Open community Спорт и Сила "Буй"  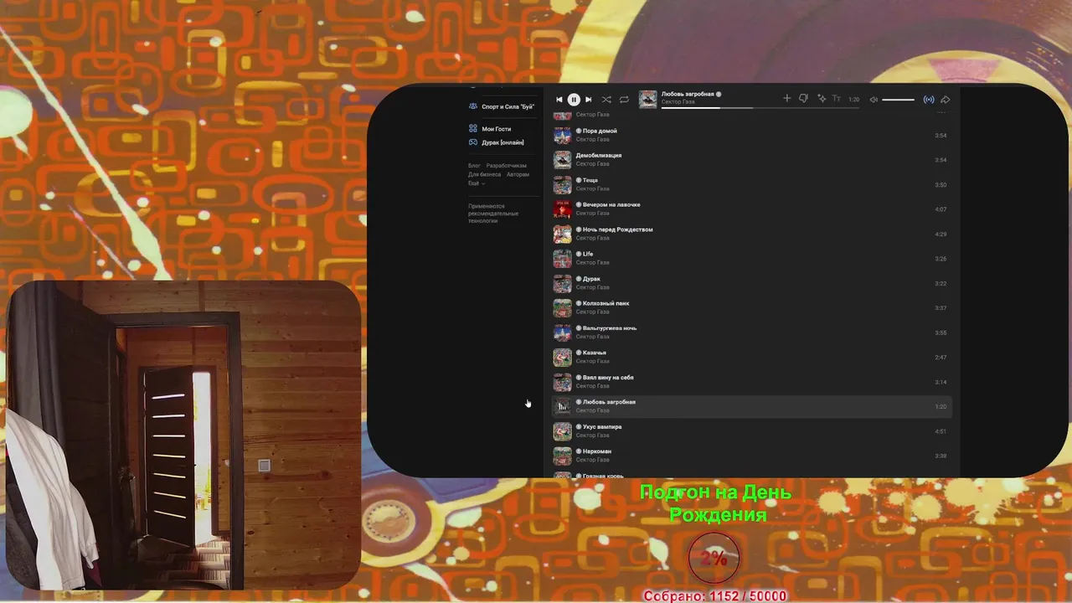[x=508, y=106]
